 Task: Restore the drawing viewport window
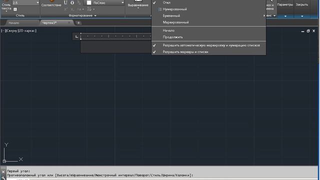(x=308, y=31)
